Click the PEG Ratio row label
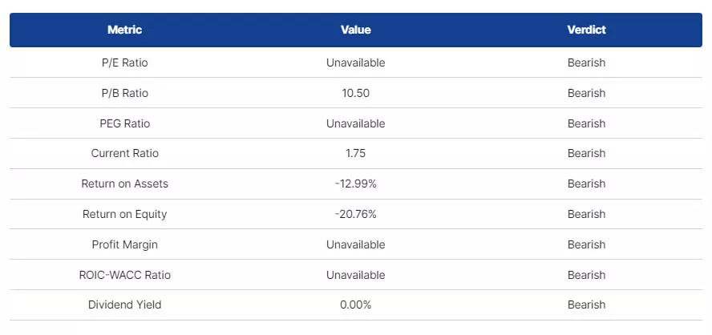Screen dimensions: 712x335 point(124,123)
